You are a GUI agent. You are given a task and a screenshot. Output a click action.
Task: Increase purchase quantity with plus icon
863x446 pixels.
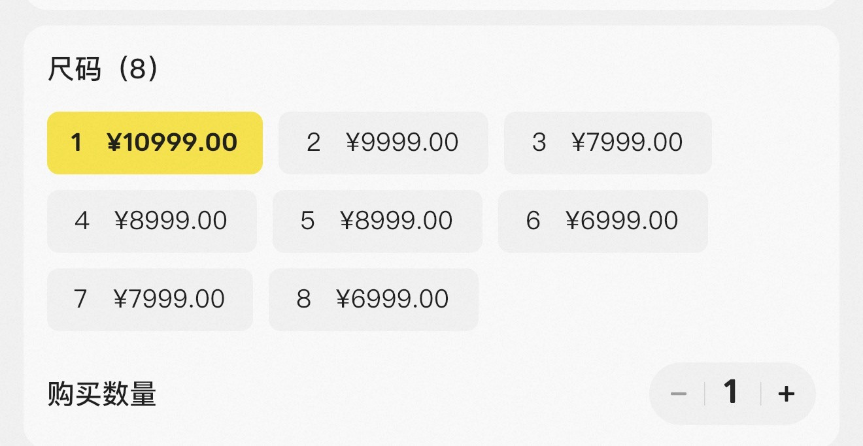click(x=787, y=394)
